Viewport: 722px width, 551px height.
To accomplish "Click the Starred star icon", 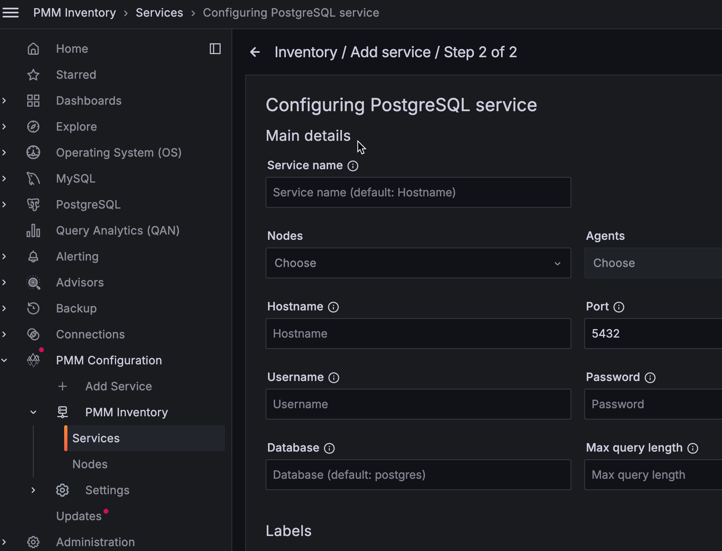I will pyautogui.click(x=33, y=75).
